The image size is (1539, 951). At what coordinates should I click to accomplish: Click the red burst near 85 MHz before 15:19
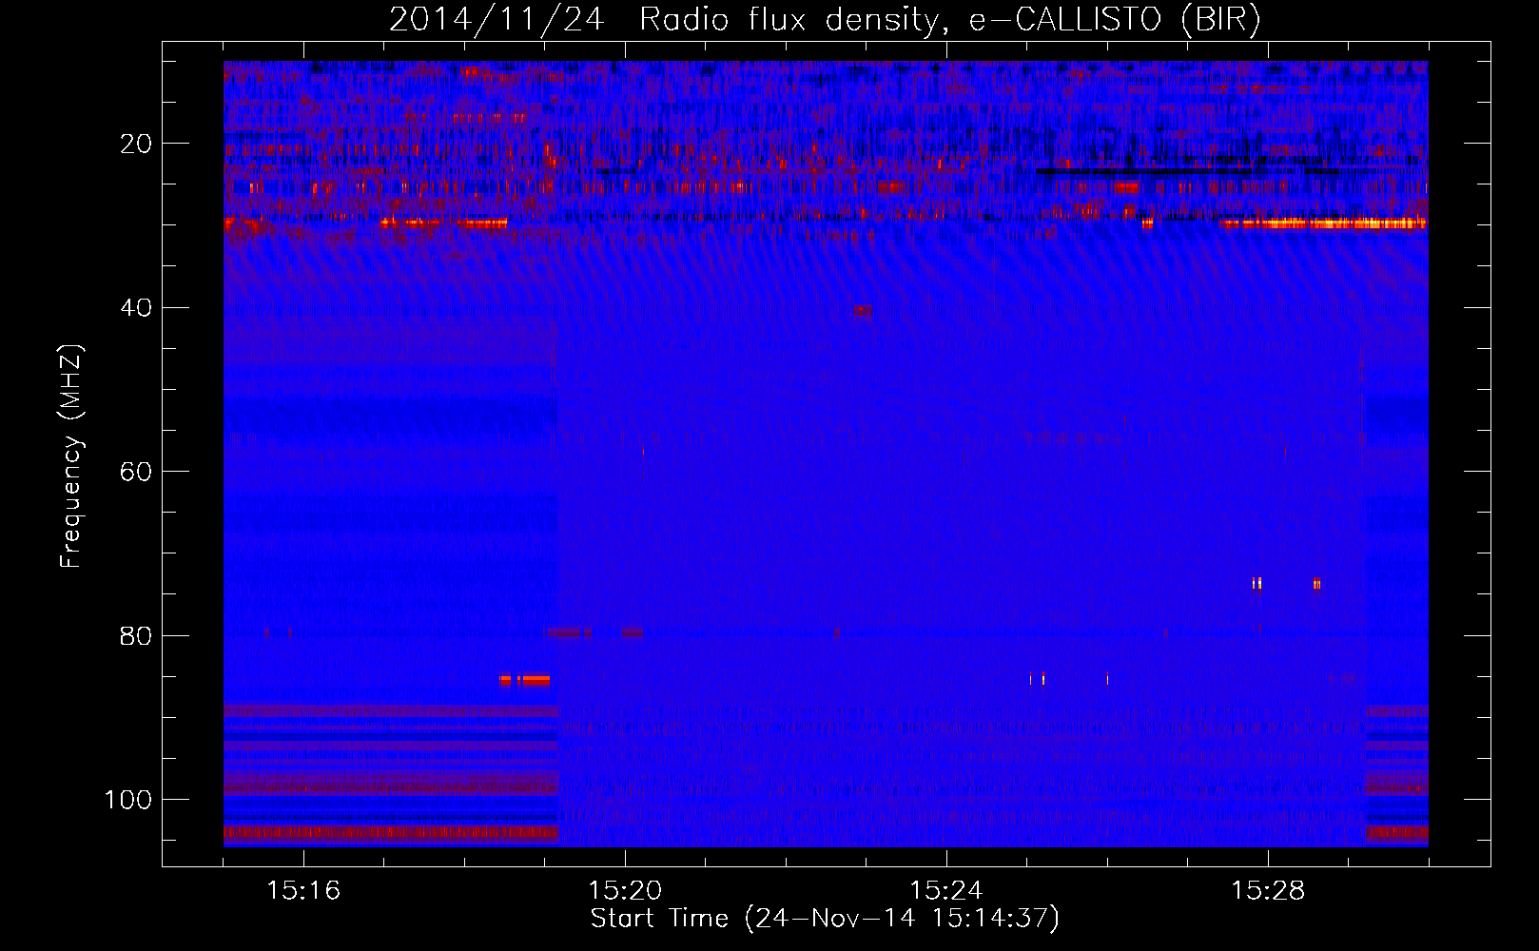(525, 680)
